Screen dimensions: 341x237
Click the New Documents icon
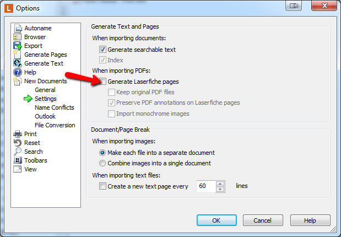click(x=18, y=81)
